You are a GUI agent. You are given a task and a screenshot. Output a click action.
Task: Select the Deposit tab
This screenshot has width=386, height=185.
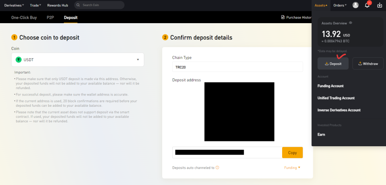pos(71,18)
